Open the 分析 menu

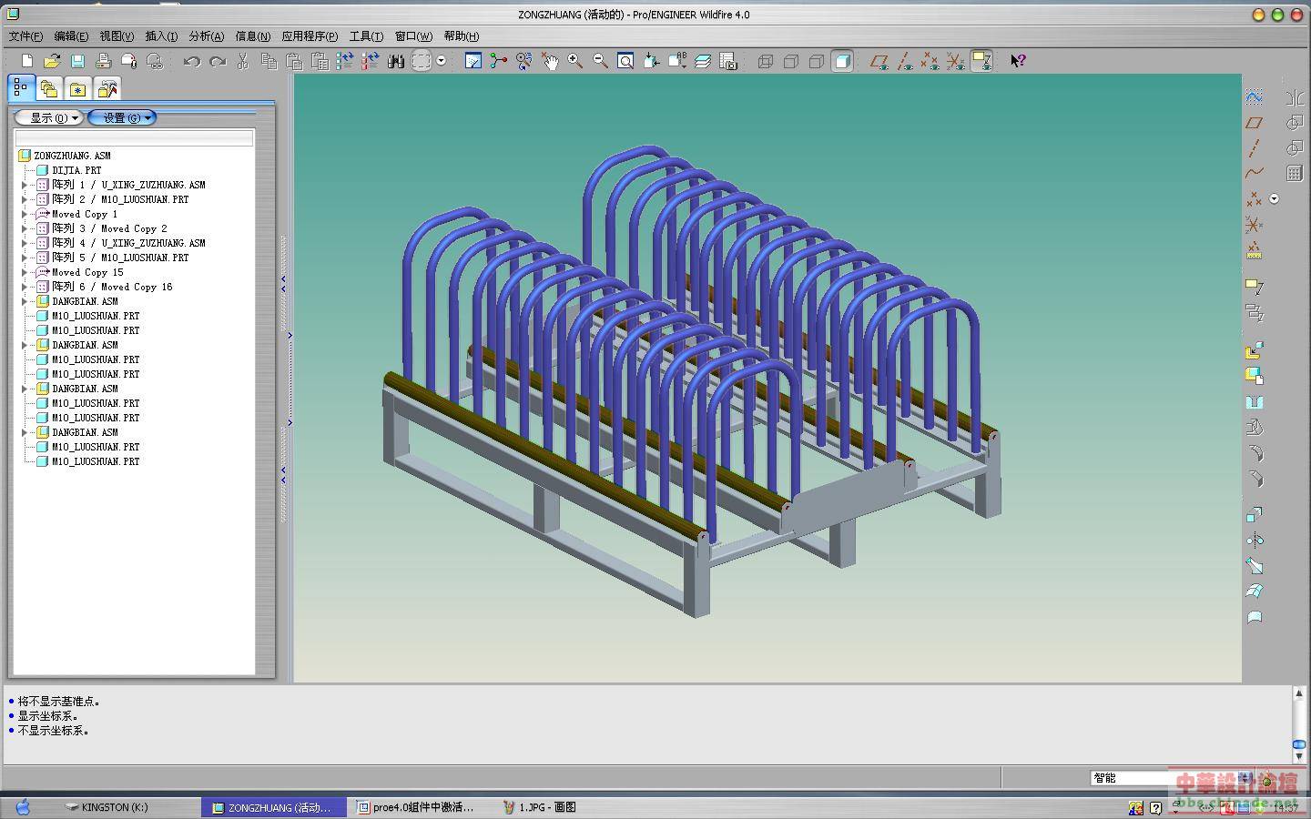click(206, 36)
